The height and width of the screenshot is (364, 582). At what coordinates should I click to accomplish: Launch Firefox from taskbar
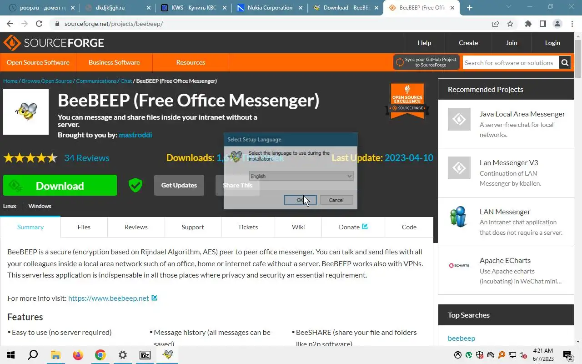click(x=78, y=355)
